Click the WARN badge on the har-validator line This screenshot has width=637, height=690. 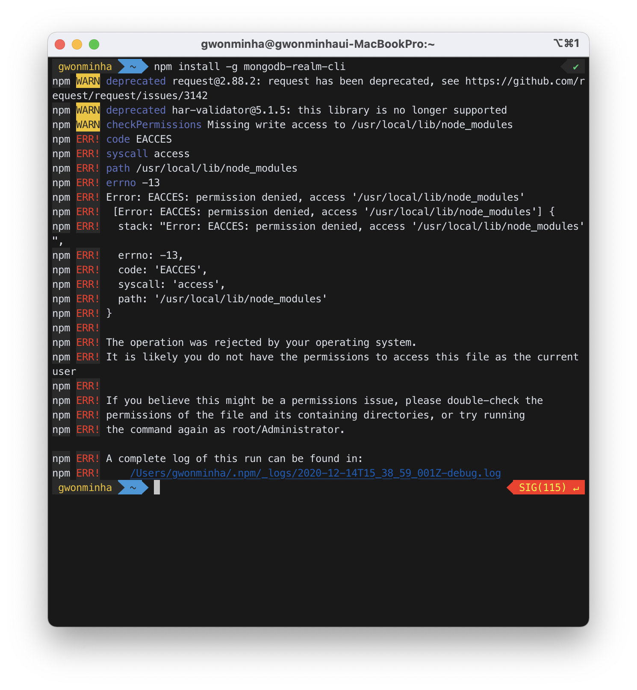pos(88,110)
